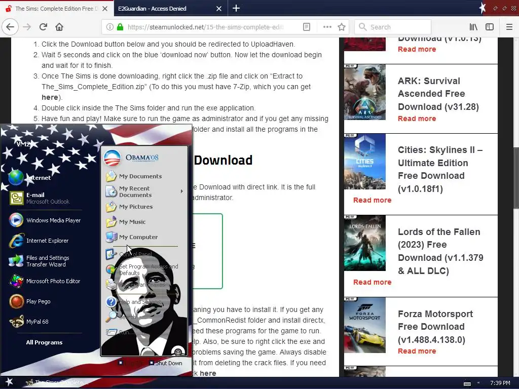Click the green padlock security icon
Screen dimensions: 519x389
tap(120, 27)
